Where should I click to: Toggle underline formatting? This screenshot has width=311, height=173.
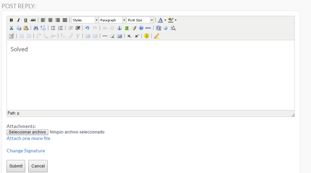point(26,20)
